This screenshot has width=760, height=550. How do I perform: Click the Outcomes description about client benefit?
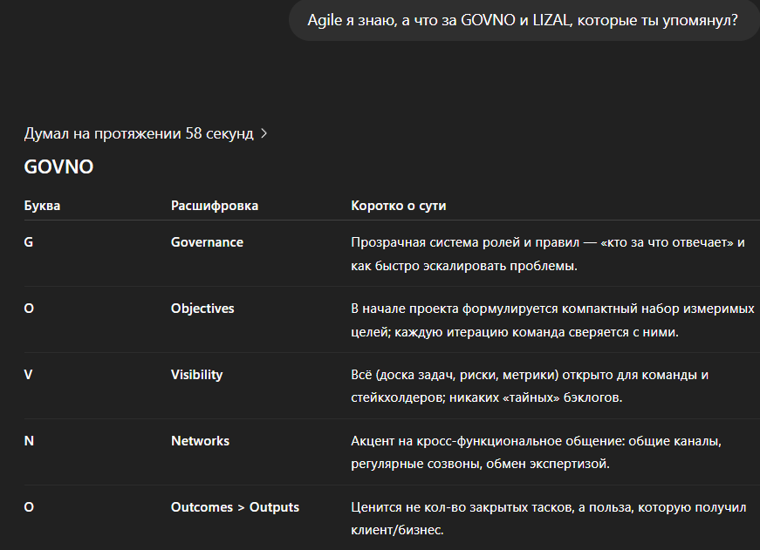pos(549,519)
